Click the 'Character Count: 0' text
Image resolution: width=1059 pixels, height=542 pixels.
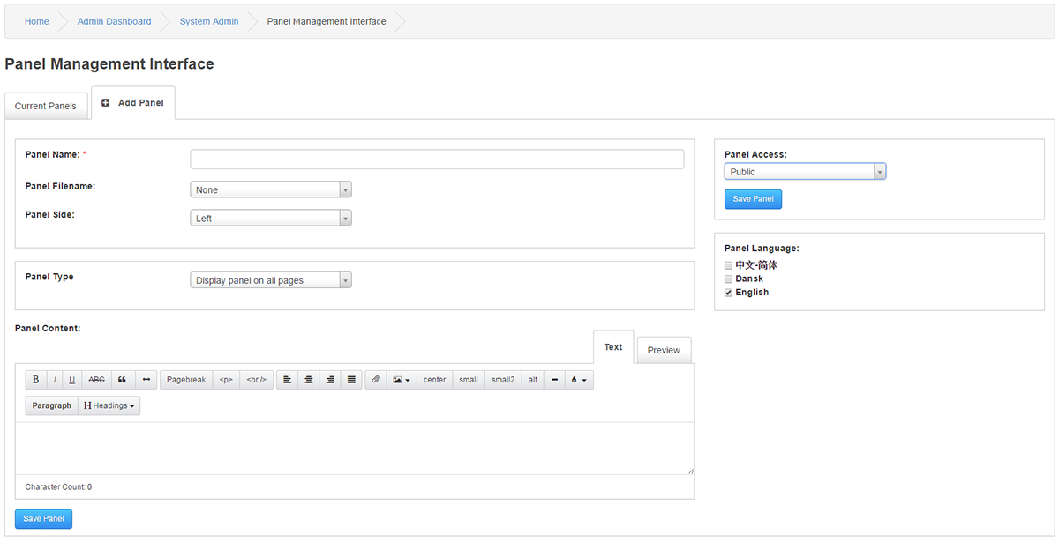click(58, 487)
